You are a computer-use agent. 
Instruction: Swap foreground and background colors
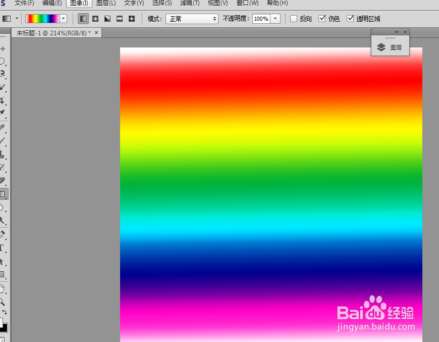click(x=5, y=312)
